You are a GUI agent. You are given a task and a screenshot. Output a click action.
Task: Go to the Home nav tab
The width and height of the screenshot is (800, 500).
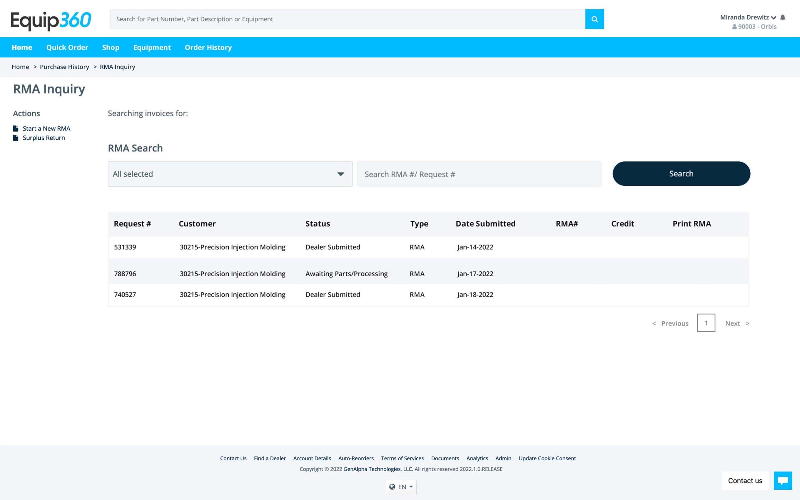(22, 47)
